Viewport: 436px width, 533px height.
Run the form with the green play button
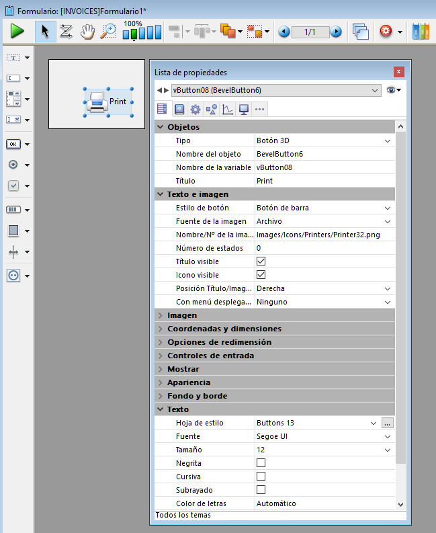pyautogui.click(x=17, y=31)
